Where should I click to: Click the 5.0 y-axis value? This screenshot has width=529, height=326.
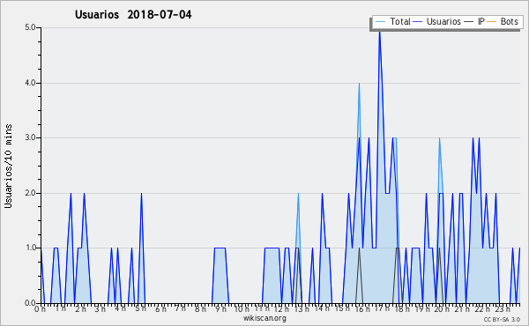tap(30, 27)
